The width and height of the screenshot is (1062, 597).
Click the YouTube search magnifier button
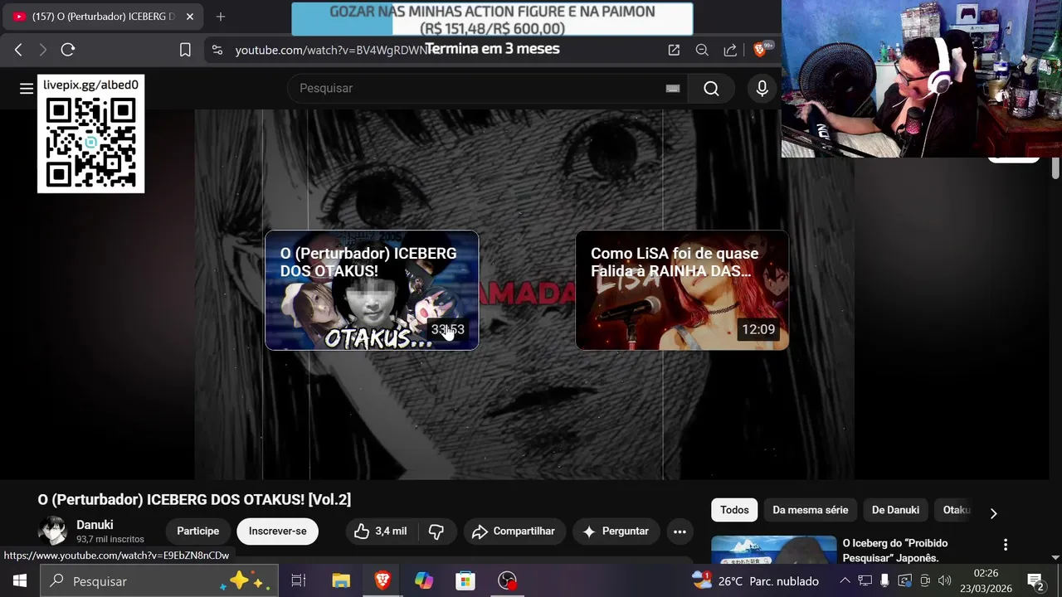point(711,88)
